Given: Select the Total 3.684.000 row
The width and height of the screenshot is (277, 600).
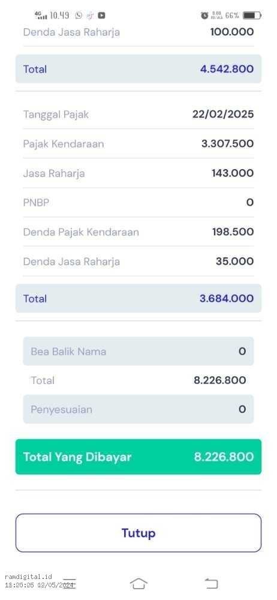Looking at the screenshot, I should pyautogui.click(x=138, y=298).
